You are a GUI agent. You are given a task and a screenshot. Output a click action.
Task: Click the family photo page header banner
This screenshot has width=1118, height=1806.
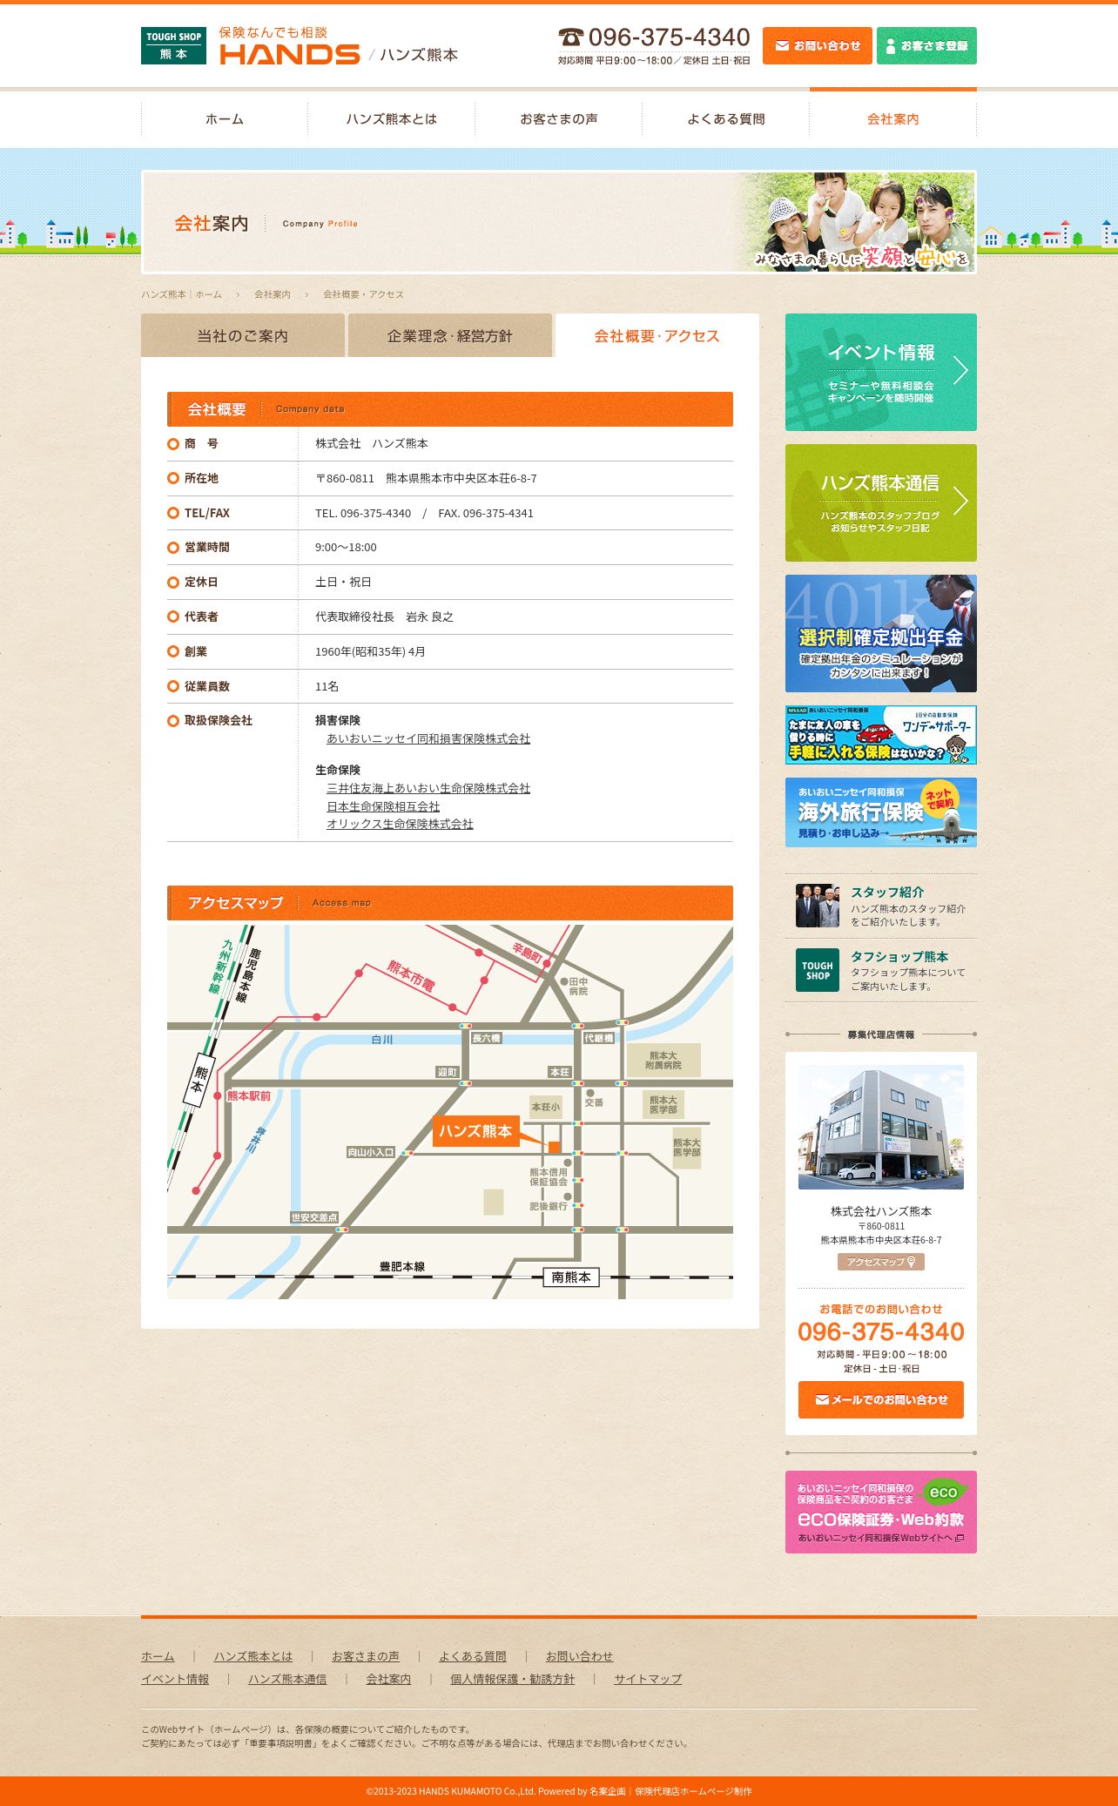(x=559, y=222)
